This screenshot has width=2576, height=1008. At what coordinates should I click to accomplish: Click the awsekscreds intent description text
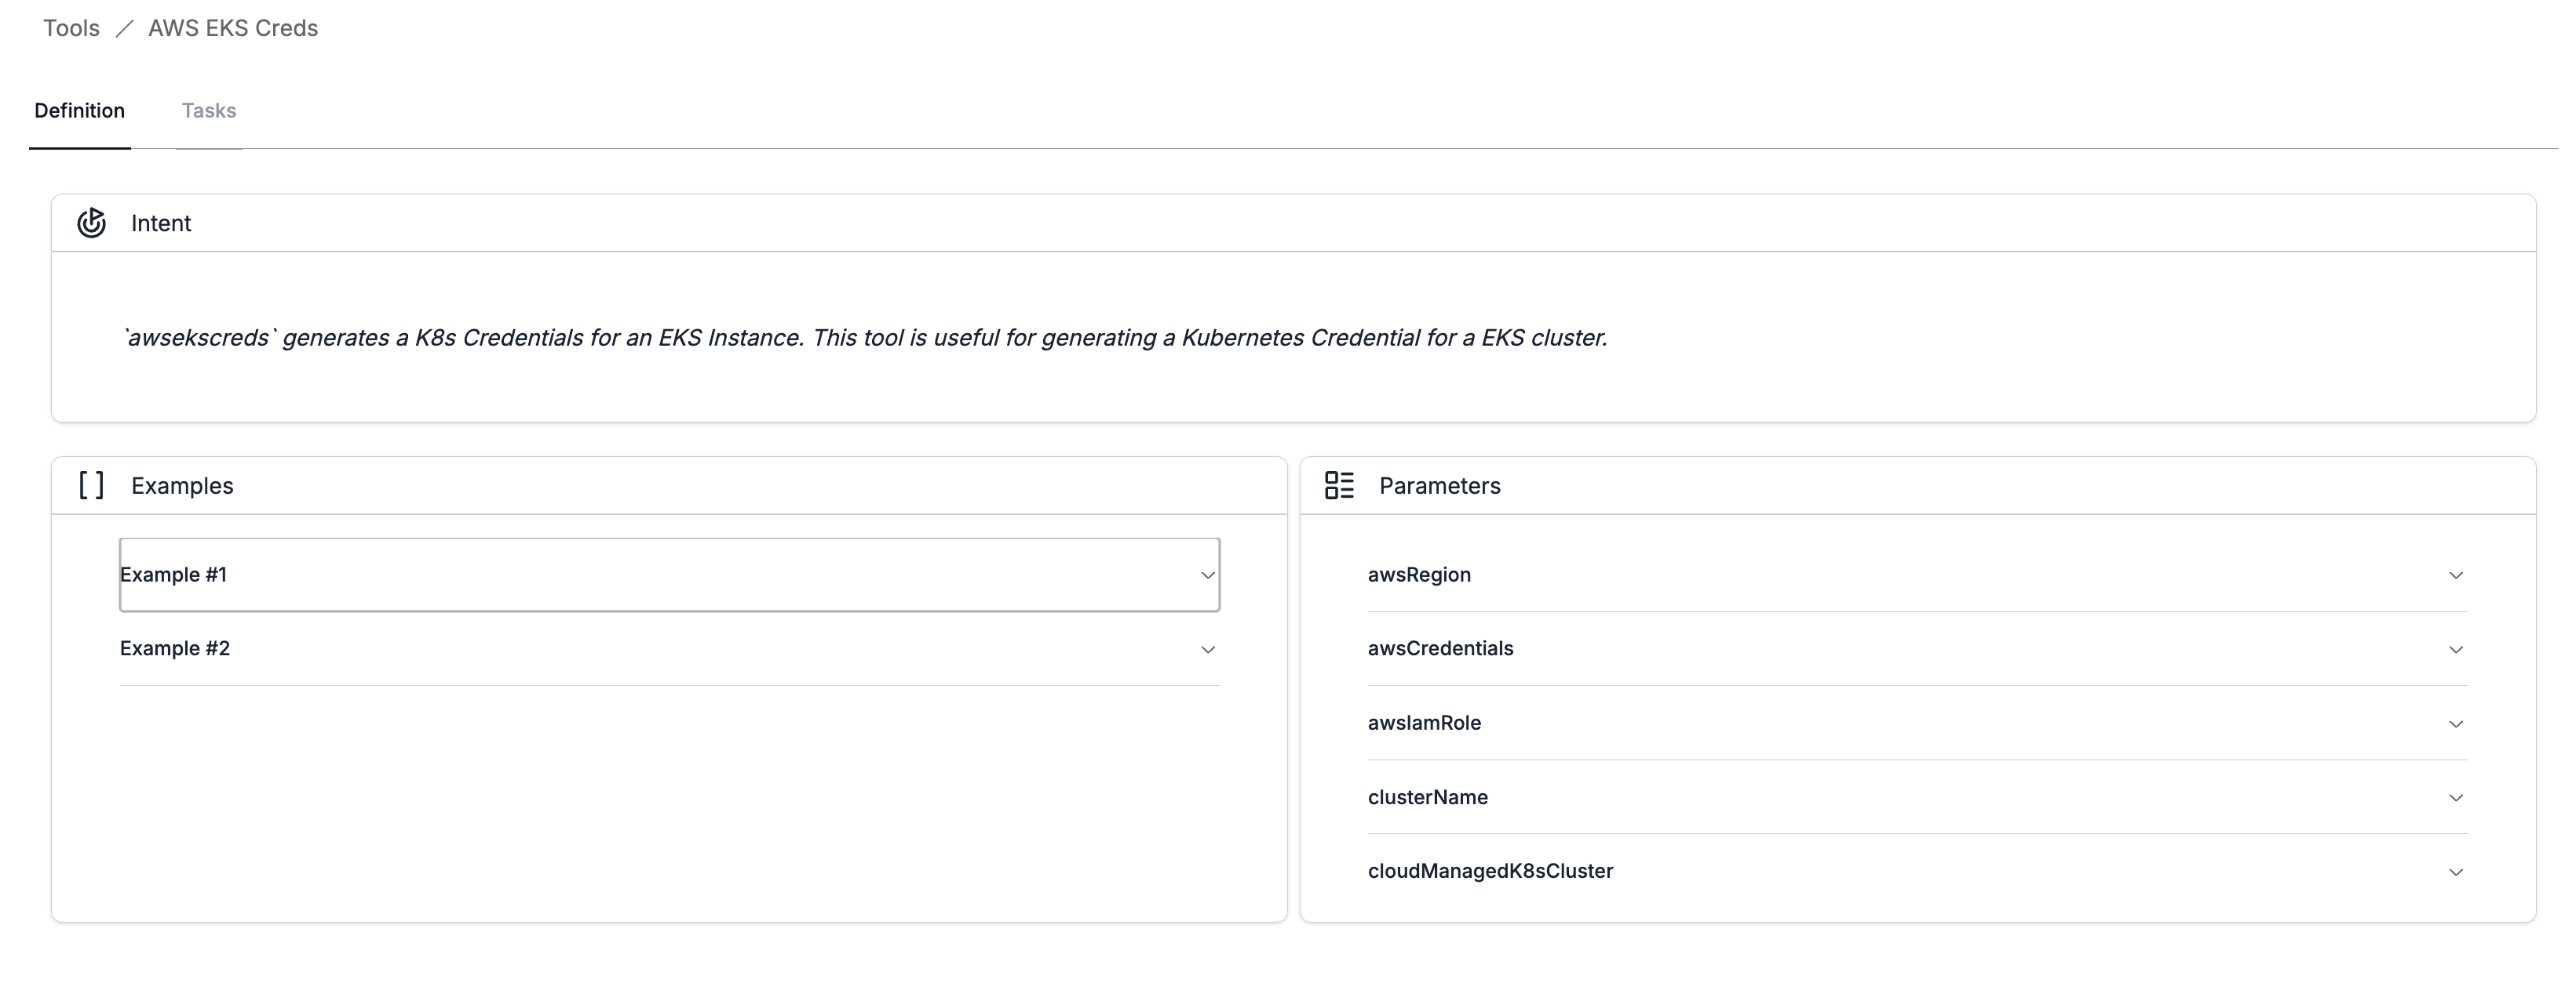(x=865, y=338)
